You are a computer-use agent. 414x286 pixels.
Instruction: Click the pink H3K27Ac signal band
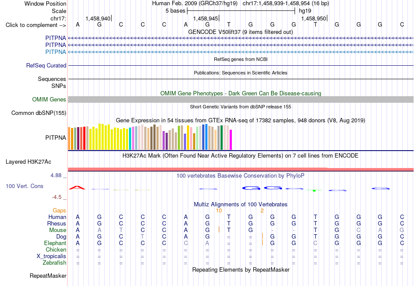tap(241, 169)
